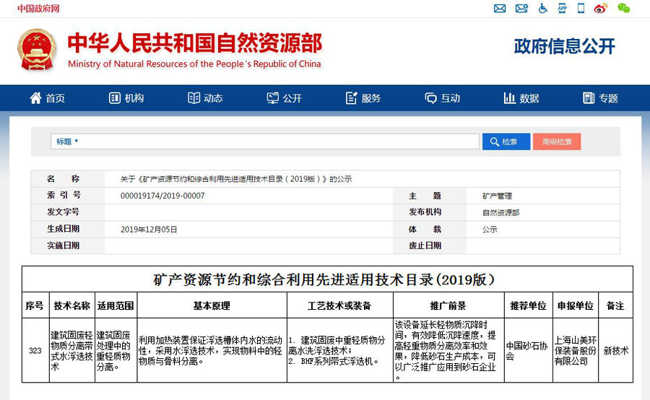Select the 数据 data menu item

521,98
